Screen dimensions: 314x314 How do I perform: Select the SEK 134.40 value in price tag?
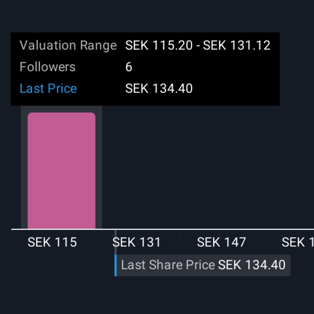click(x=251, y=265)
